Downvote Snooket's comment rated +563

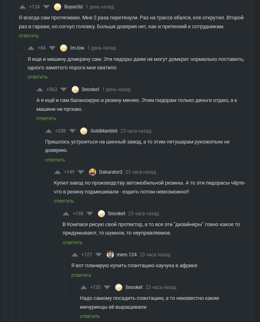coord(64,89)
